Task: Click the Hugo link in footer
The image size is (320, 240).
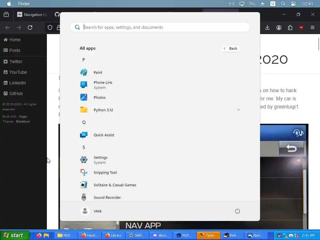Action: click(23, 116)
